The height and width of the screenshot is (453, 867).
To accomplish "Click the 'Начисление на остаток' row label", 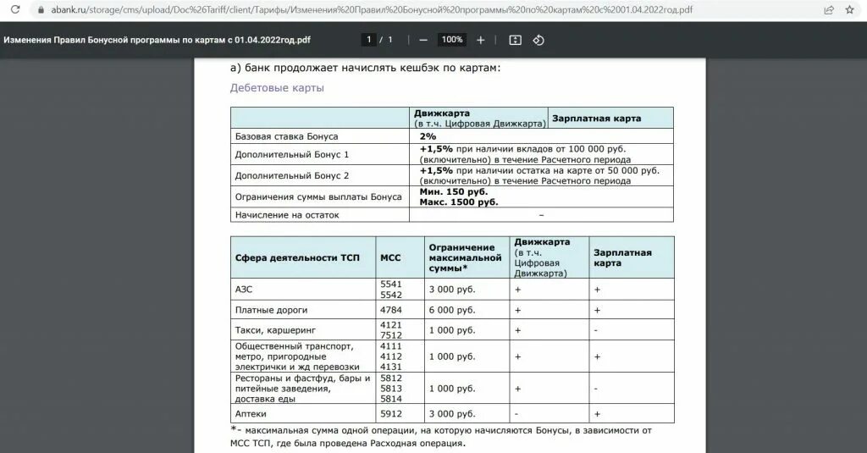I will 287,214.
